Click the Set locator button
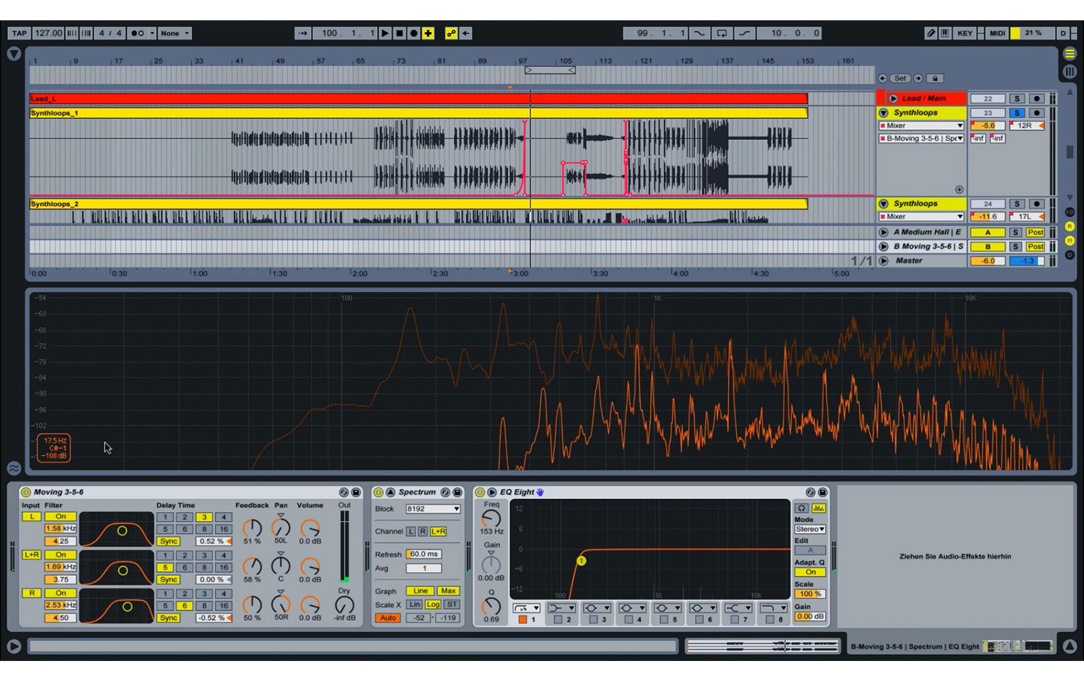Viewport: 1084px width, 682px height. point(900,79)
